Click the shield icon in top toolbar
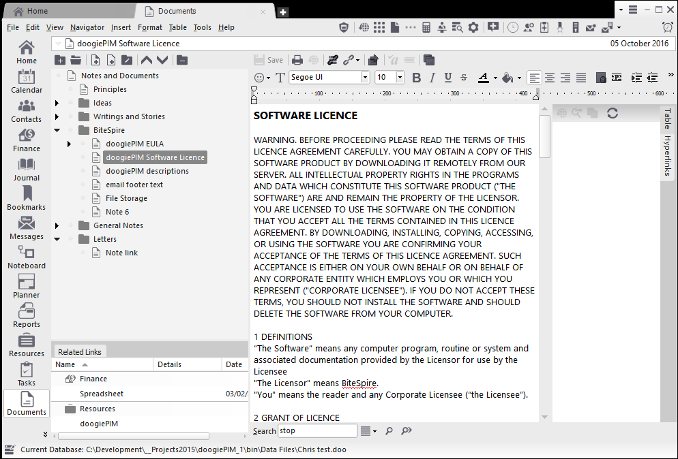This screenshot has height=459, width=678. (x=344, y=28)
